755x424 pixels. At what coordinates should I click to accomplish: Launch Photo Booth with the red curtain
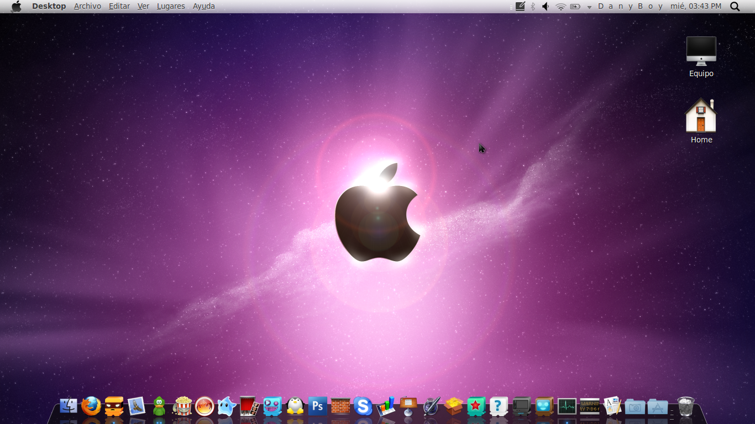coord(250,406)
